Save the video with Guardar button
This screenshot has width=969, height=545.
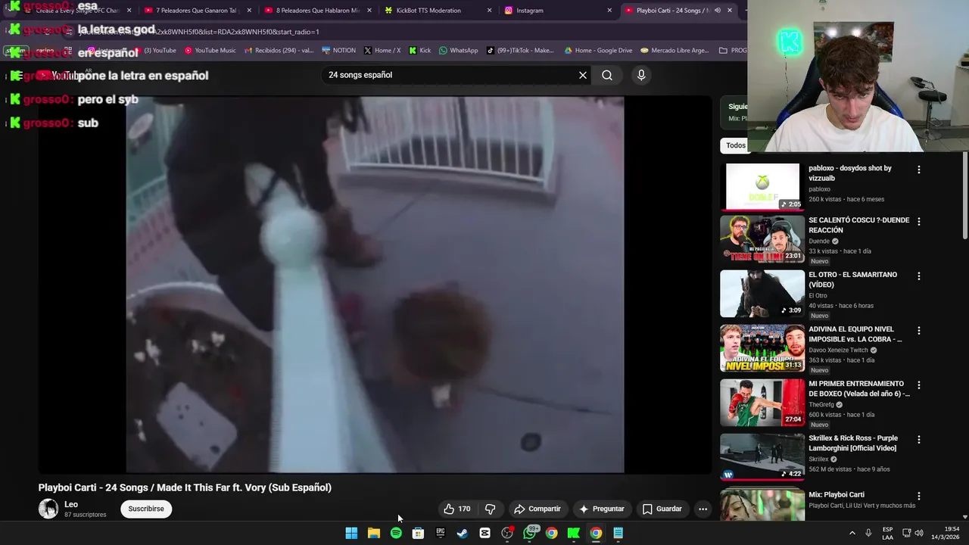662,509
